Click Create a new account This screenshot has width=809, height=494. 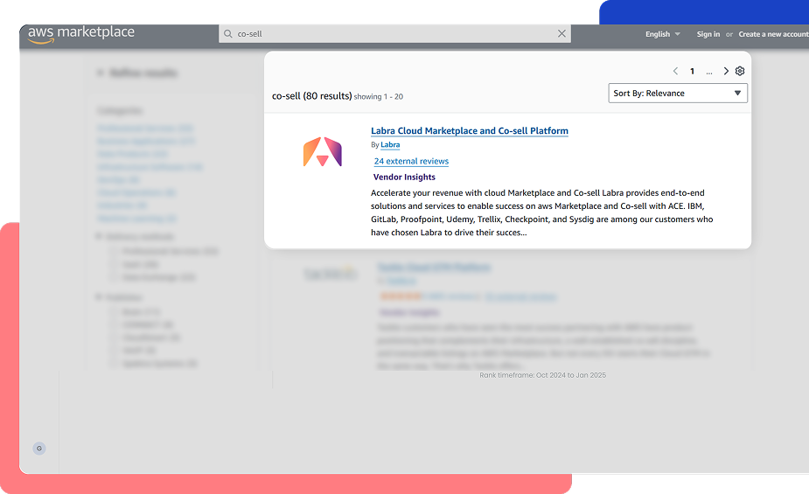773,34
